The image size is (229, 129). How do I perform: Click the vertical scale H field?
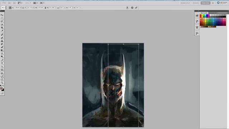pos(52,8)
